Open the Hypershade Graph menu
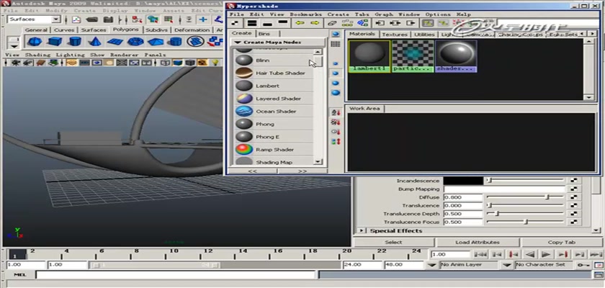This screenshot has width=605, height=288. coord(384,14)
